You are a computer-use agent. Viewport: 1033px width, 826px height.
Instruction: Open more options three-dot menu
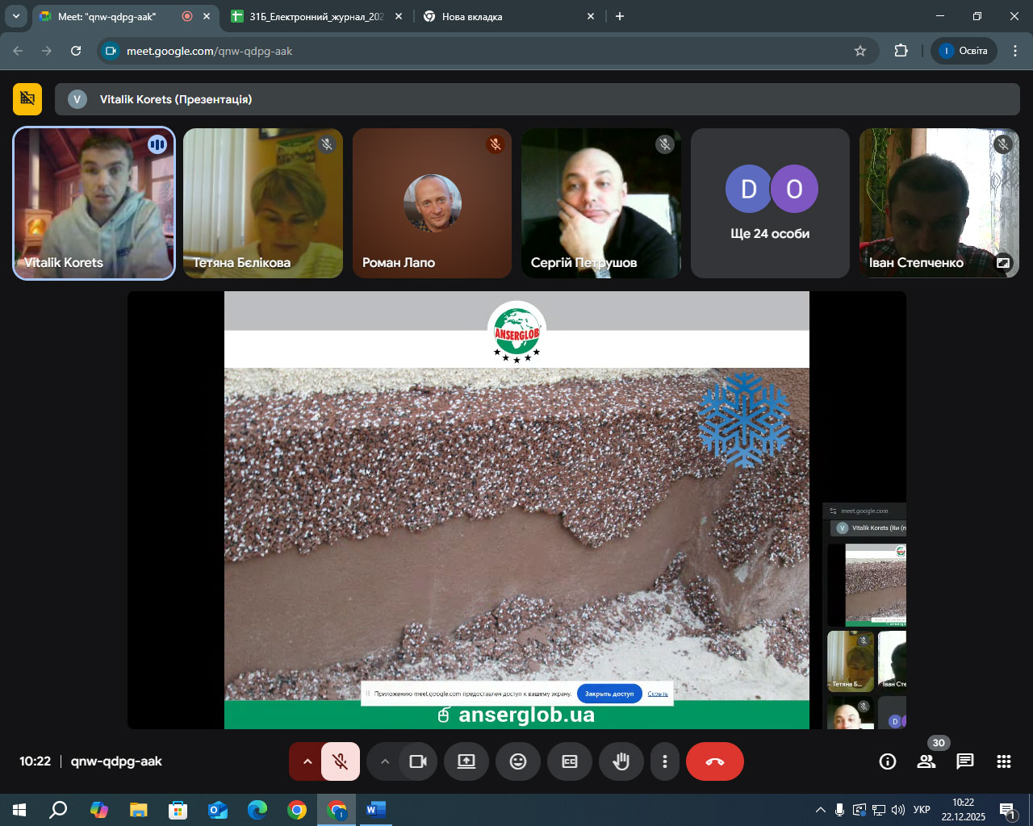pos(664,761)
